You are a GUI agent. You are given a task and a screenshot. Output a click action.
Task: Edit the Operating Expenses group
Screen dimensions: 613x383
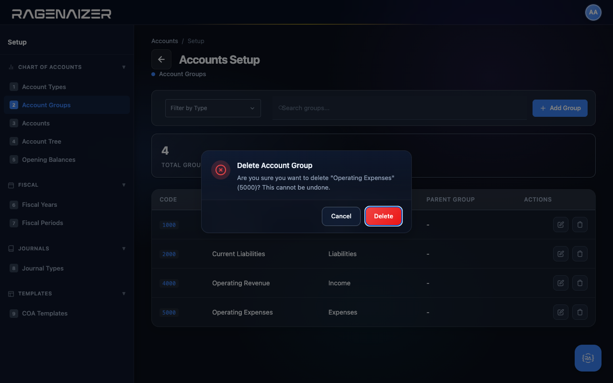(560, 312)
